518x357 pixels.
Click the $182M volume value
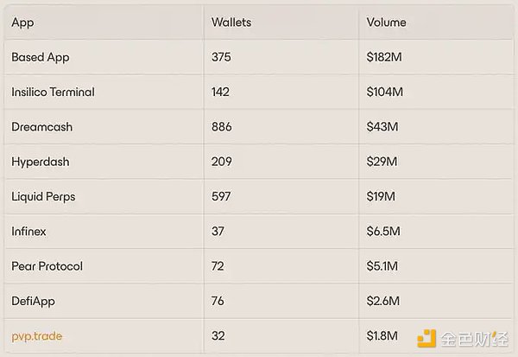(x=384, y=57)
